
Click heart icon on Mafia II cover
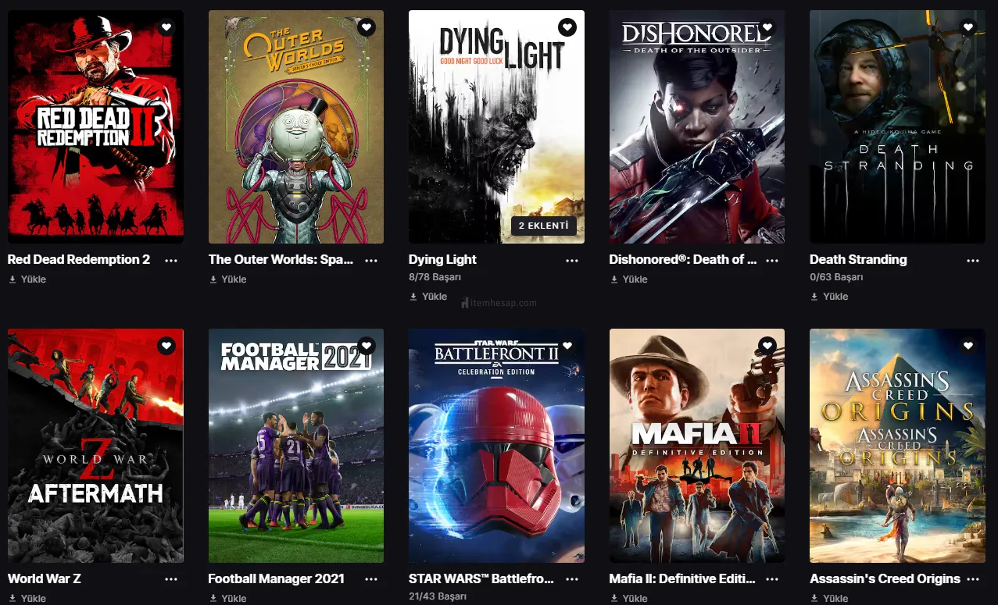(x=767, y=346)
